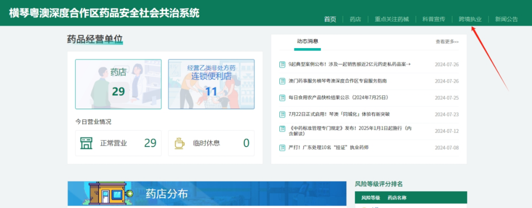Open 严打!广东处理10名"挂证"执业药师 link
Viewport: 532px width, 208px height.
(x=329, y=148)
